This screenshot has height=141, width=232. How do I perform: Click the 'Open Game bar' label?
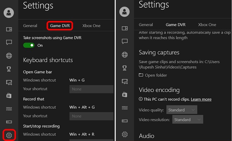37,72
